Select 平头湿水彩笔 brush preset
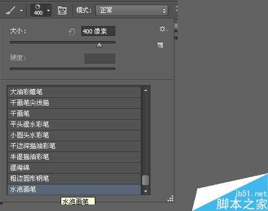Image resolution: width=268 pixels, height=211 pixels. [74, 124]
